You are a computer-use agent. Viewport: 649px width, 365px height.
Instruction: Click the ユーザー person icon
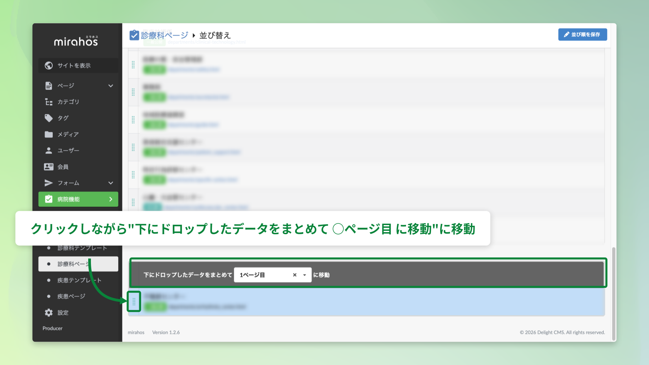49,150
